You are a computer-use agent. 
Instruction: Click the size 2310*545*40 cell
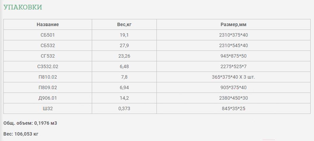click(x=233, y=45)
